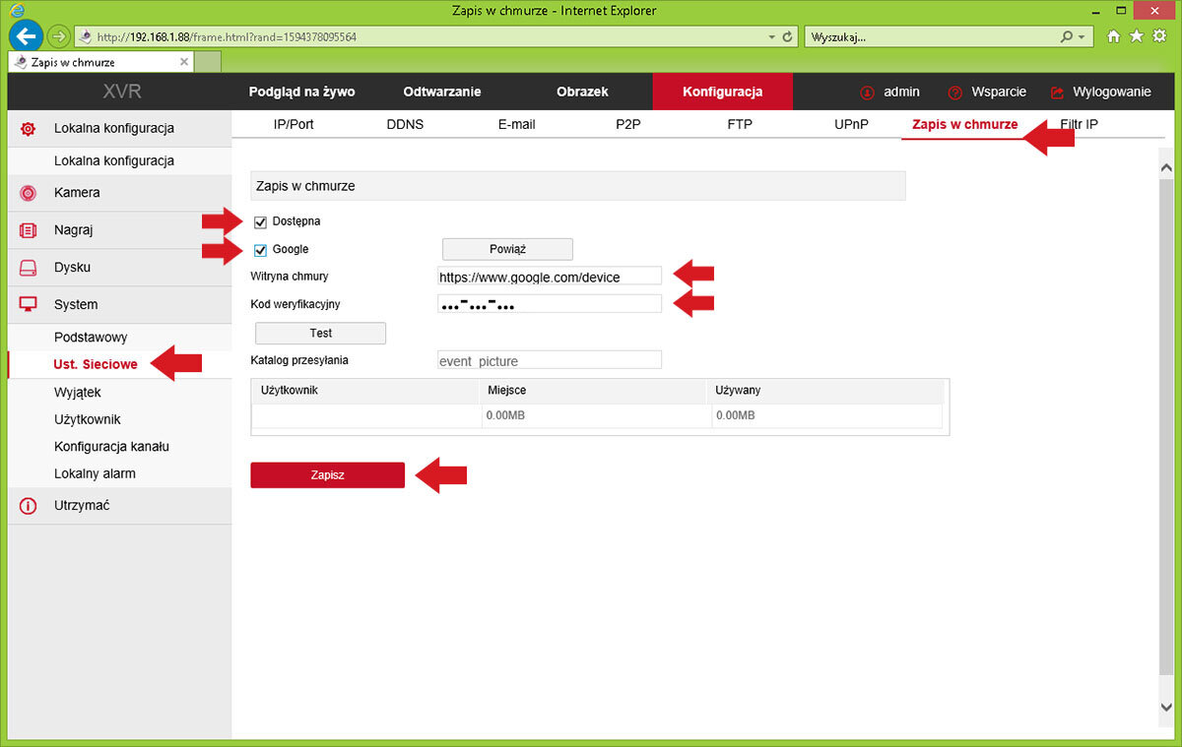This screenshot has width=1182, height=747.
Task: Open Internet Explorer home page icon
Action: [1114, 36]
